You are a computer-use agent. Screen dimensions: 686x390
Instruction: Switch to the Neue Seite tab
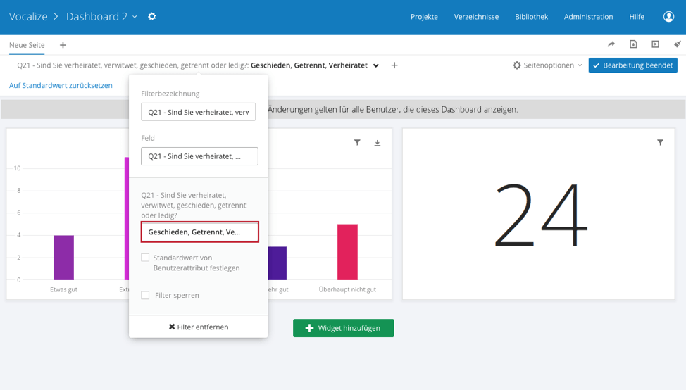[x=27, y=45]
